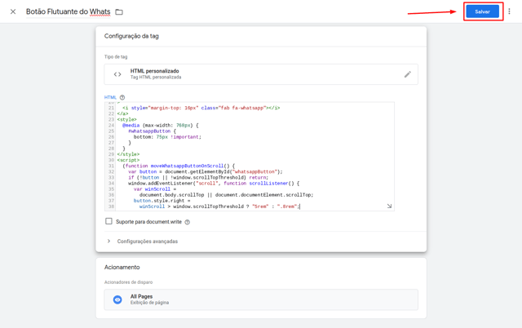Edit the tag name Botão Flutuante do Whats
This screenshot has height=328, width=522.
[68, 12]
